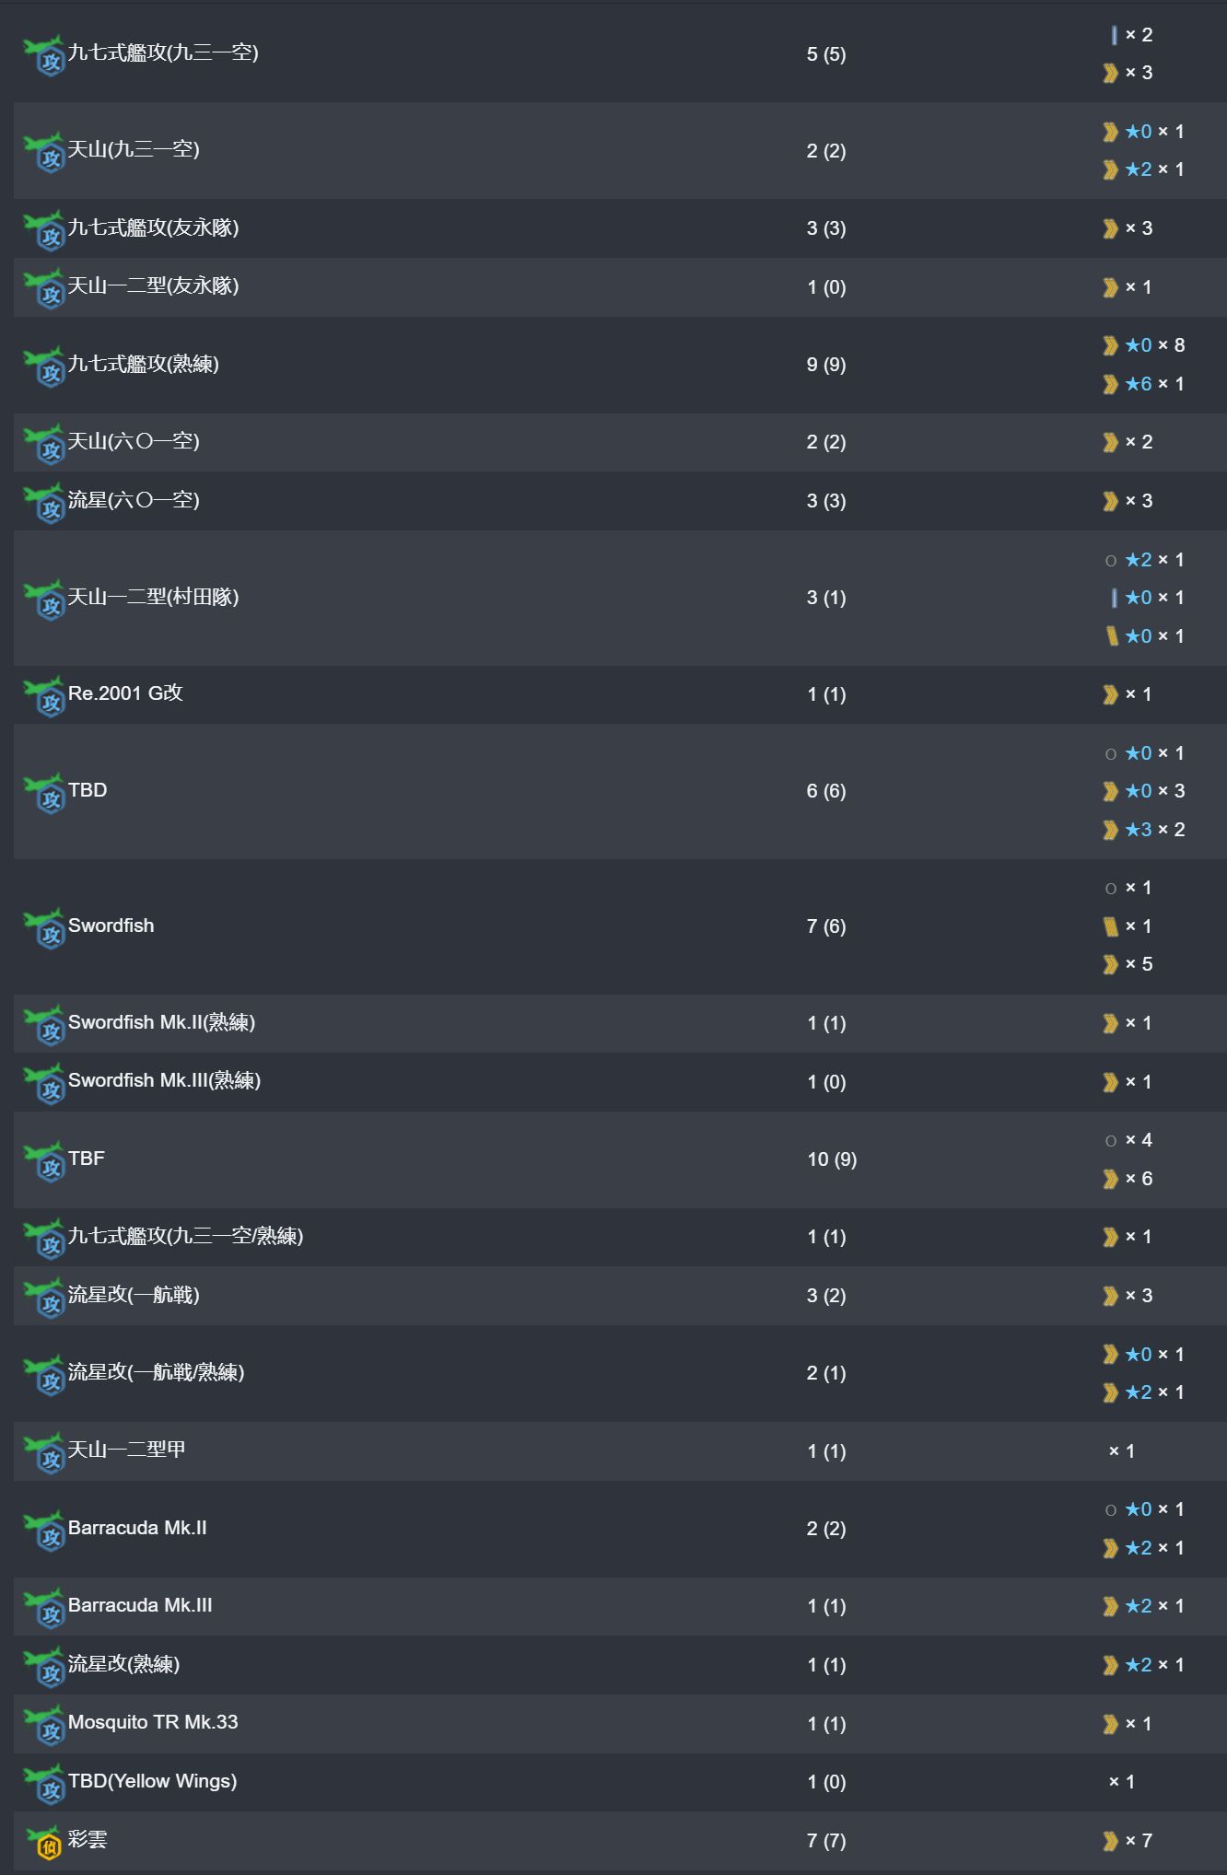The width and height of the screenshot is (1227, 1875).
Task: Click the proficiency chevron icon in 彩雲 row
Action: [1110, 1841]
